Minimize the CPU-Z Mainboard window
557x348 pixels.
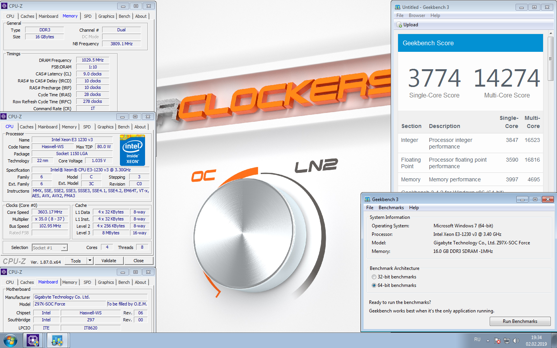tap(123, 272)
